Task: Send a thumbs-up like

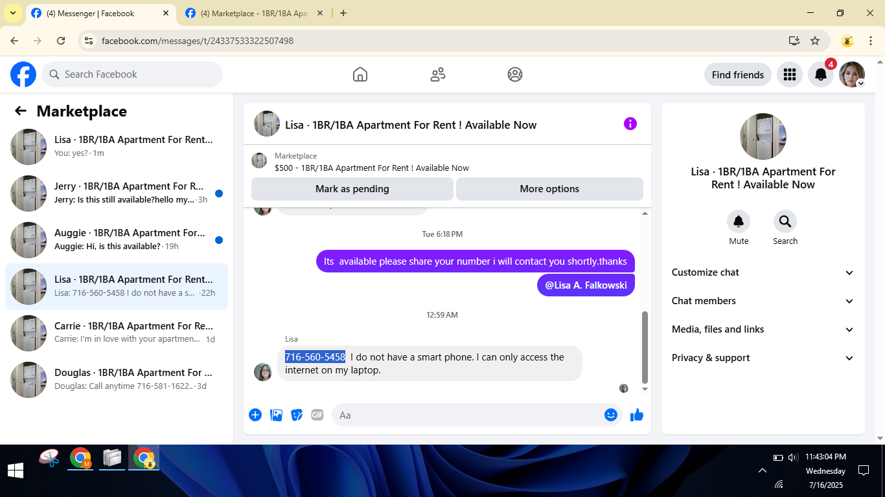Action: [637, 415]
